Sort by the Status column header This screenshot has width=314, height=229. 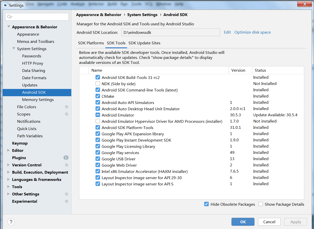point(278,70)
